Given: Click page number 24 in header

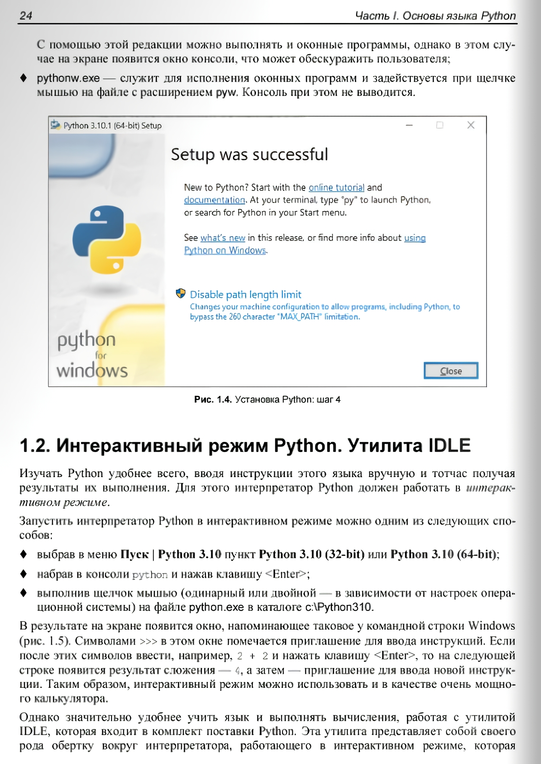Looking at the screenshot, I should click(26, 15).
